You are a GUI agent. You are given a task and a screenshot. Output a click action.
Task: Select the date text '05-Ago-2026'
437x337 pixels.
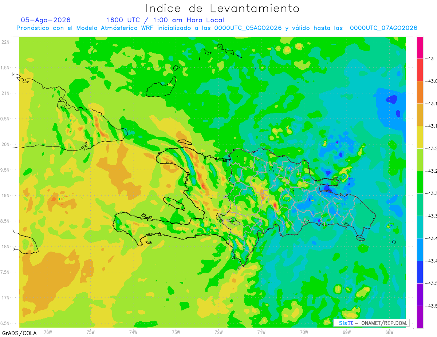pyautogui.click(x=46, y=20)
